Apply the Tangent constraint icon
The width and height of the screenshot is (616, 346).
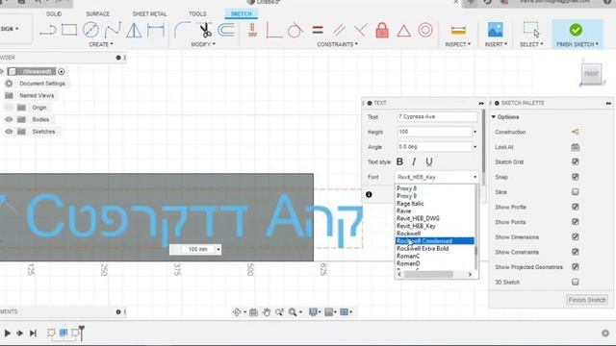point(295,30)
